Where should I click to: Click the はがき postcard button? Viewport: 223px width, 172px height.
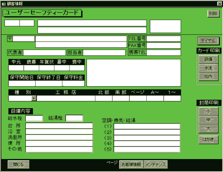(208, 140)
